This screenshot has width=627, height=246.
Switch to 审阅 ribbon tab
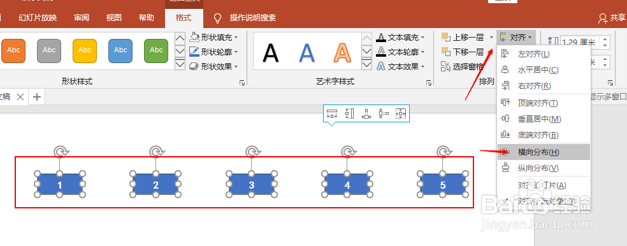click(x=82, y=18)
